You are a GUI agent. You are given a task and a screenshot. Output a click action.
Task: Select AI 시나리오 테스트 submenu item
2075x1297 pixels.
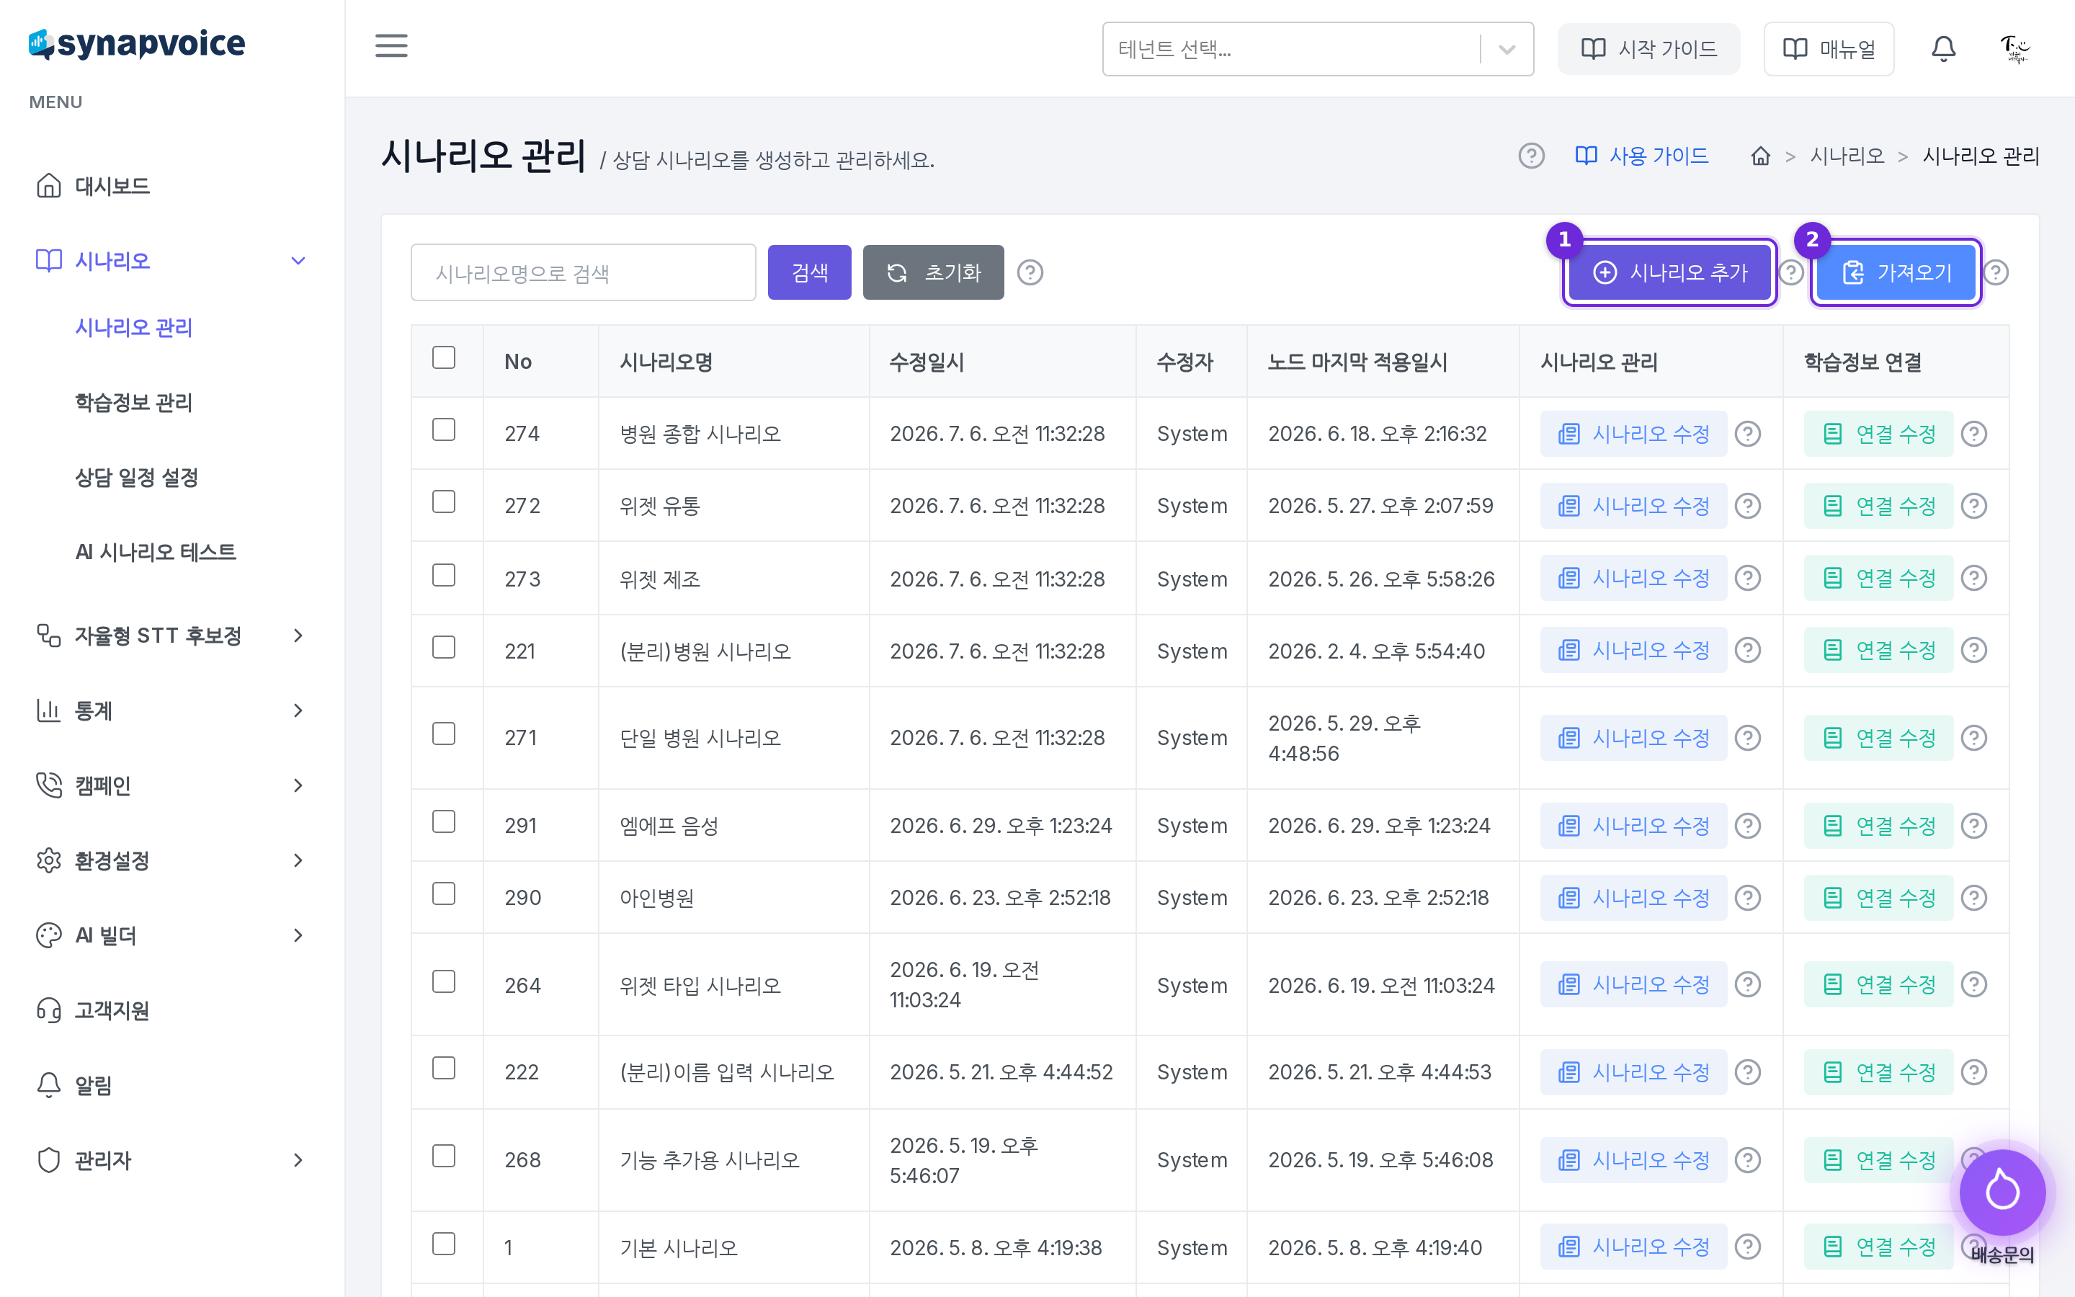pyautogui.click(x=155, y=551)
